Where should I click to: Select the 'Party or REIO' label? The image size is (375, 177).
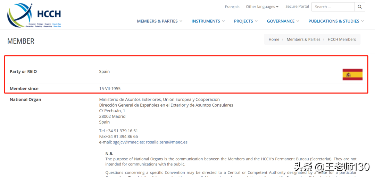click(x=23, y=71)
